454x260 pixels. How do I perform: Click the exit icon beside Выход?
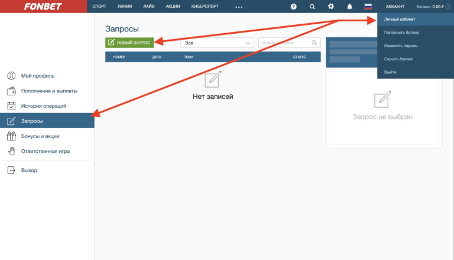coord(11,170)
